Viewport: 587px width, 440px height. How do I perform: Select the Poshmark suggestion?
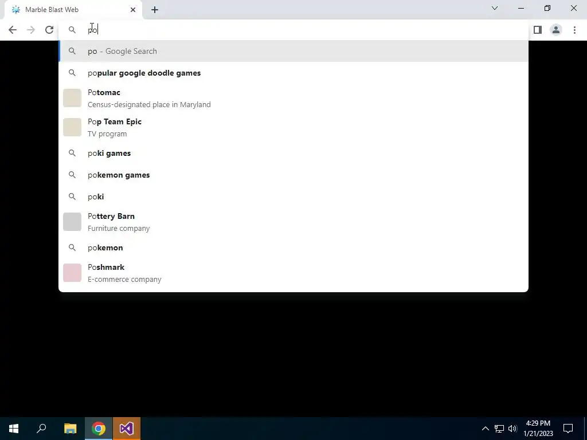(293, 273)
